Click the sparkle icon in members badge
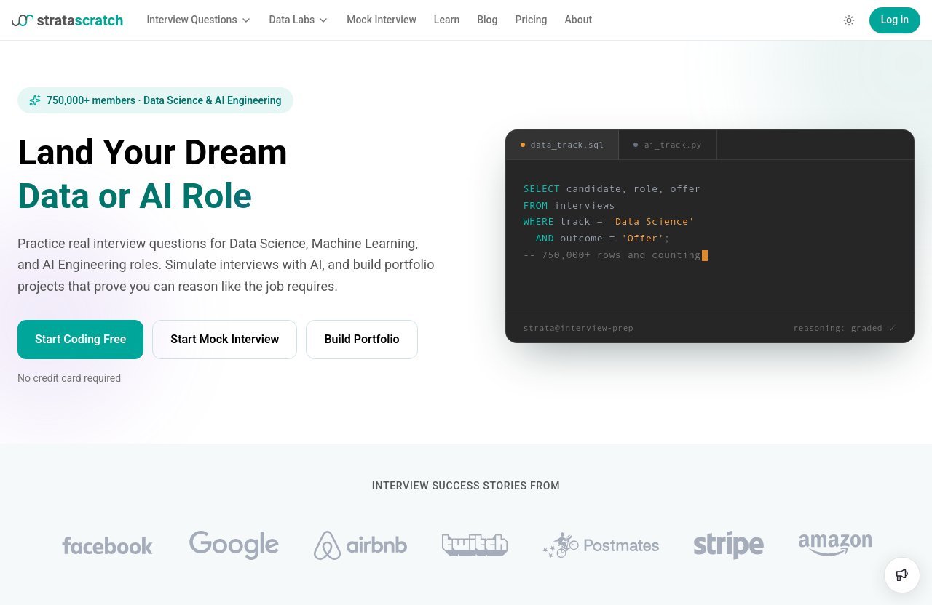The image size is (932, 605). click(34, 100)
